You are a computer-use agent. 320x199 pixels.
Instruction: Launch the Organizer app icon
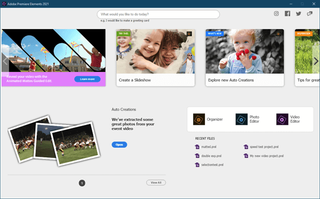pos(199,119)
